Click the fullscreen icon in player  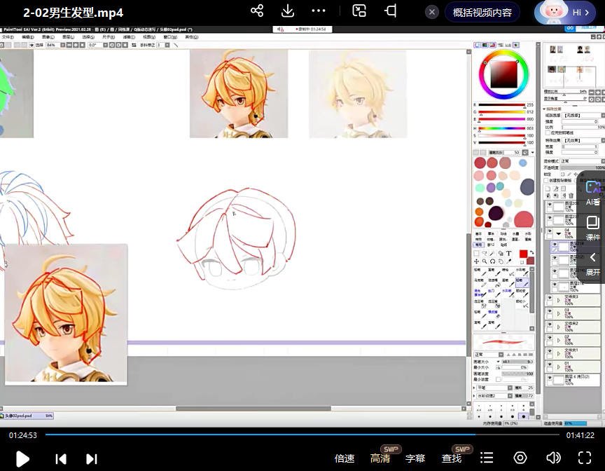[x=586, y=458]
